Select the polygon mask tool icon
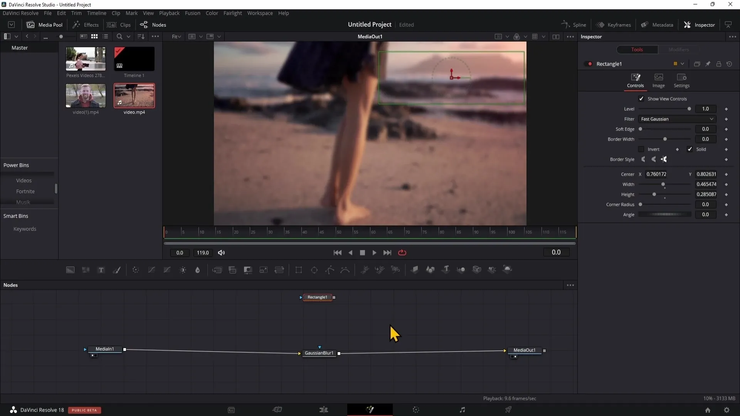Image resolution: width=740 pixels, height=416 pixels. [330, 270]
